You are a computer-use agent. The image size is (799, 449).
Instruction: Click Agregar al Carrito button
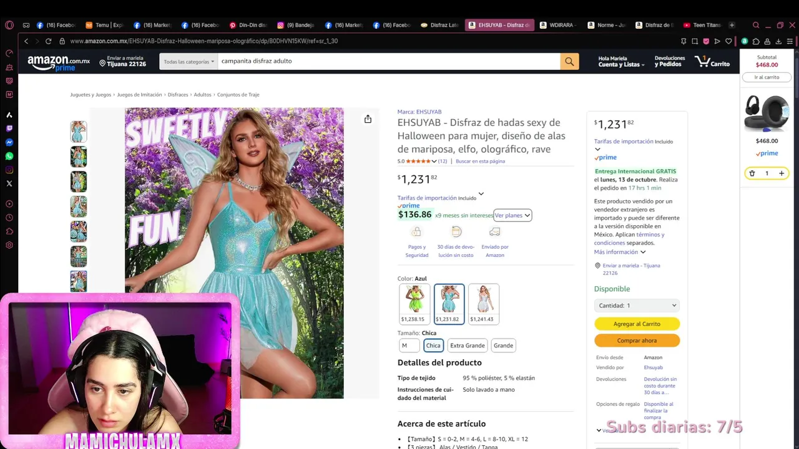point(637,324)
